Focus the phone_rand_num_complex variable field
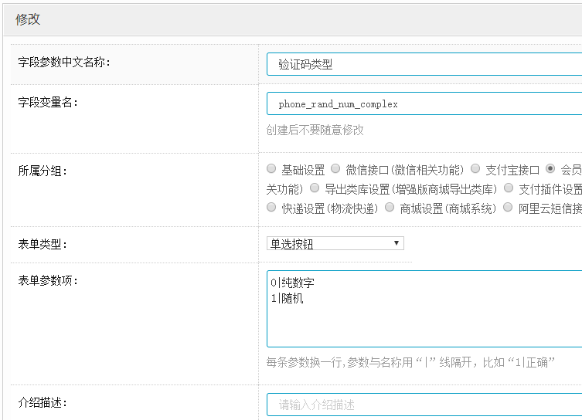The width and height of the screenshot is (582, 420). pyautogui.click(x=424, y=103)
